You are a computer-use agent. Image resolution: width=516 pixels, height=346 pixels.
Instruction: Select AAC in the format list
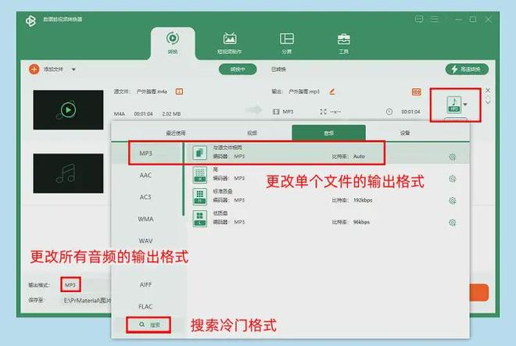pyautogui.click(x=145, y=175)
